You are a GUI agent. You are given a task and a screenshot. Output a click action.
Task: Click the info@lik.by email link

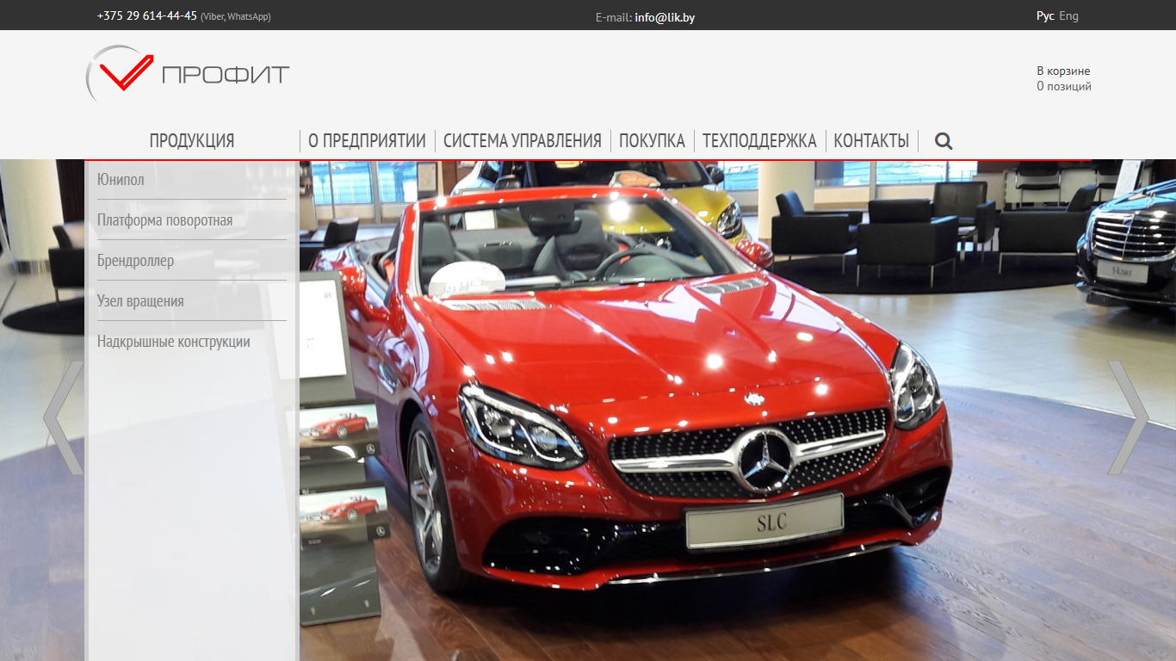pos(665,17)
